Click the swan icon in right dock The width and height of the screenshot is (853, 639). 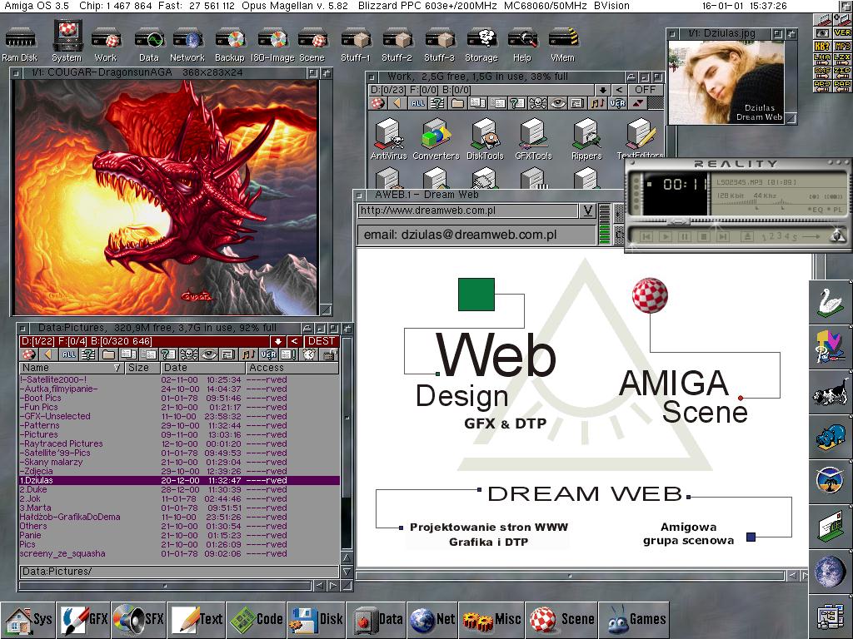click(831, 302)
